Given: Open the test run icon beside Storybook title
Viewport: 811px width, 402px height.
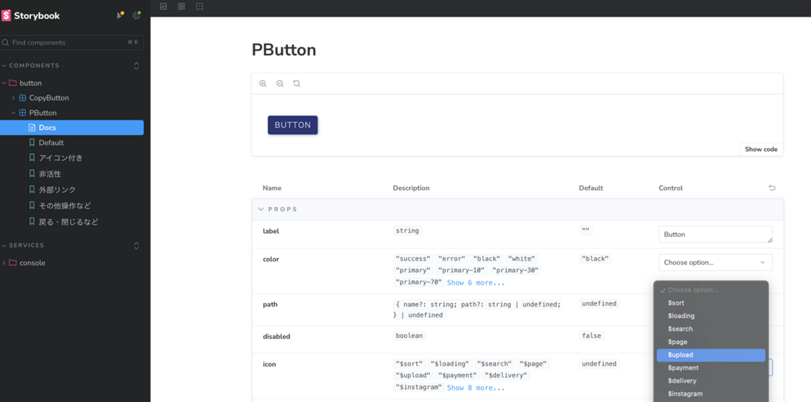Looking at the screenshot, I should (120, 16).
